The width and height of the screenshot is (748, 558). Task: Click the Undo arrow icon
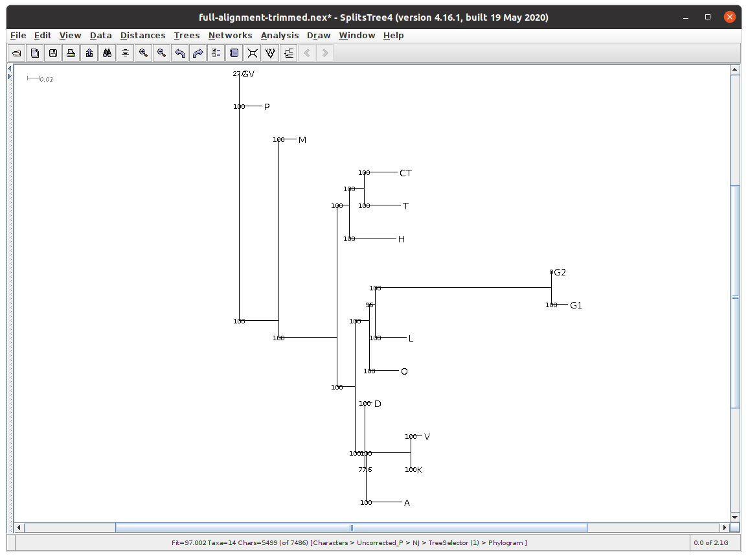click(x=180, y=53)
